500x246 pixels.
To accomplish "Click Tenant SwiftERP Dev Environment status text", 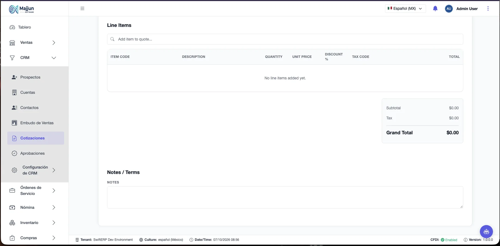I will 104,240.
